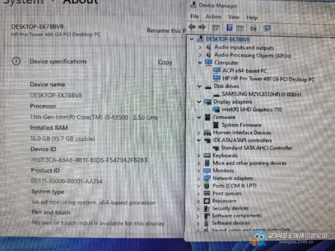The image size is (335, 251).
Task: Click the Print queues printer icon
Action: tap(207, 193)
